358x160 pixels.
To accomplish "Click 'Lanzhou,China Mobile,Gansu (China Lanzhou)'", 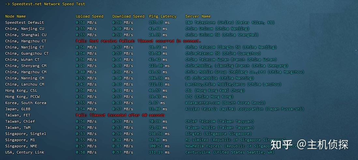I will pyautogui.click(x=233, y=84).
